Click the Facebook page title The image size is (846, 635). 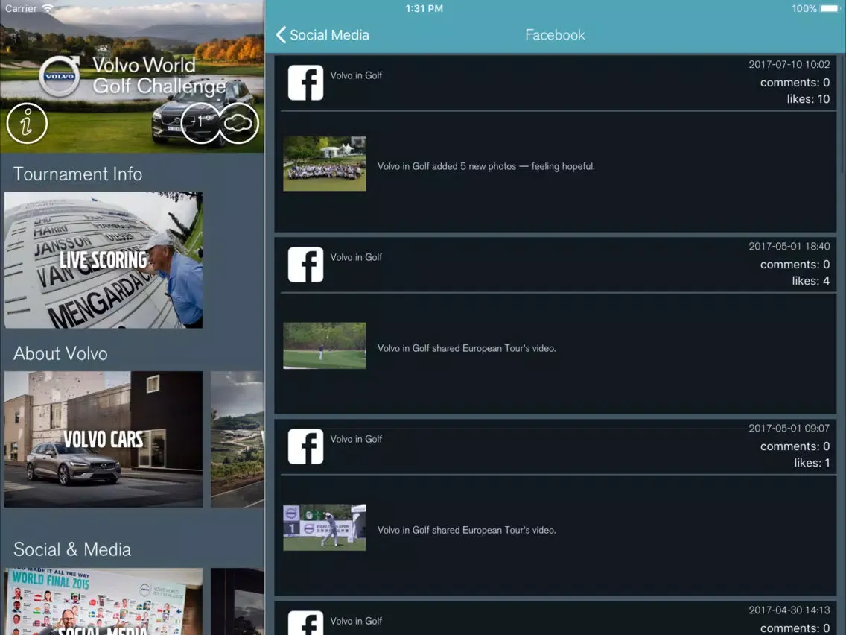click(556, 35)
